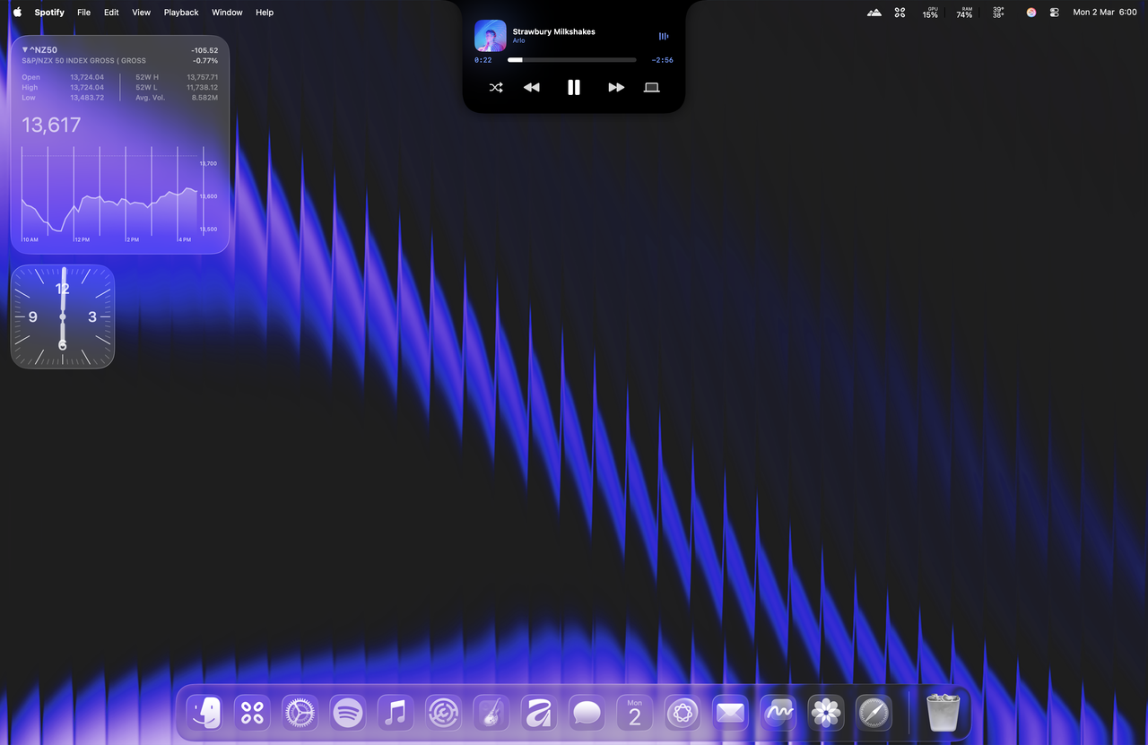This screenshot has height=745, width=1148.
Task: Open the GPU 15% usage monitor
Action: point(931,13)
